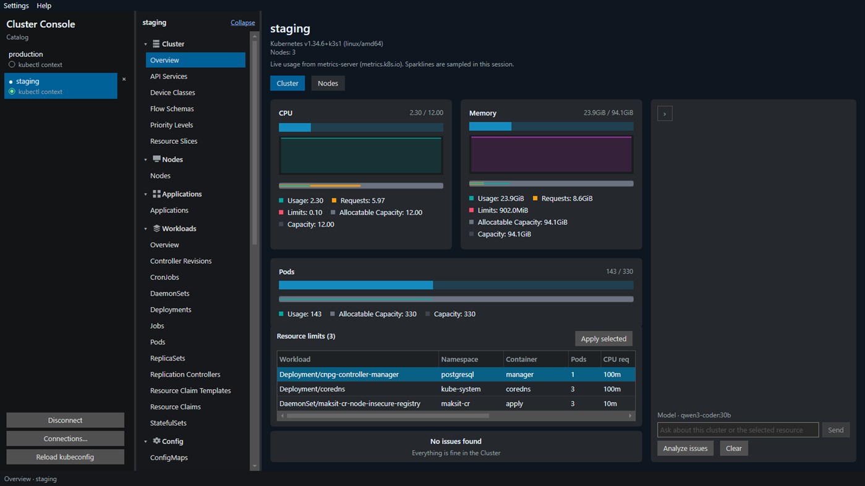The image size is (865, 486).
Task: Click the left arrow of the Resource limits table scrollbar
Action: coord(282,416)
